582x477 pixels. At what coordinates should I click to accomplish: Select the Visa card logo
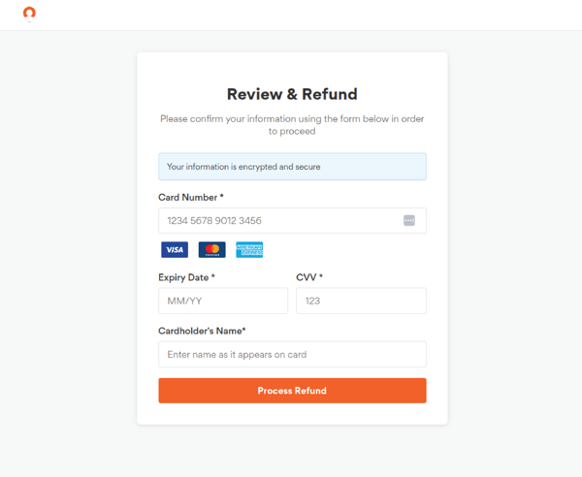(175, 249)
